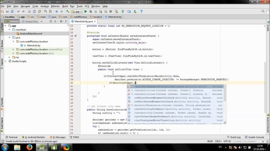Collapse the java folder node
The height and width of the screenshot is (151, 270).
(10, 37)
